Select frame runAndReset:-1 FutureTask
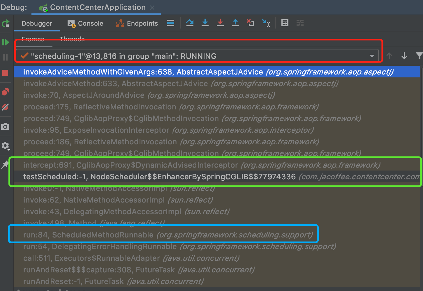The height and width of the screenshot is (291, 423). 217,281
